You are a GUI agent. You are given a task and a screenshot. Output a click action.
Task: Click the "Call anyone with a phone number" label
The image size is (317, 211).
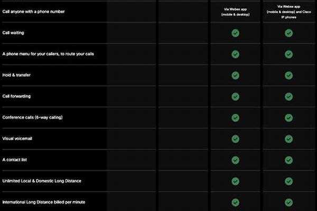[34, 11]
